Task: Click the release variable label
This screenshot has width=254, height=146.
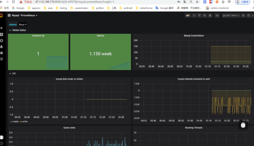Action: [x=13, y=25]
